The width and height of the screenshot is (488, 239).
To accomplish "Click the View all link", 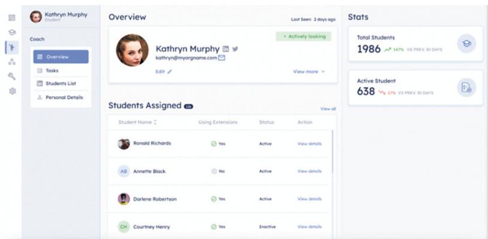I will coord(328,109).
